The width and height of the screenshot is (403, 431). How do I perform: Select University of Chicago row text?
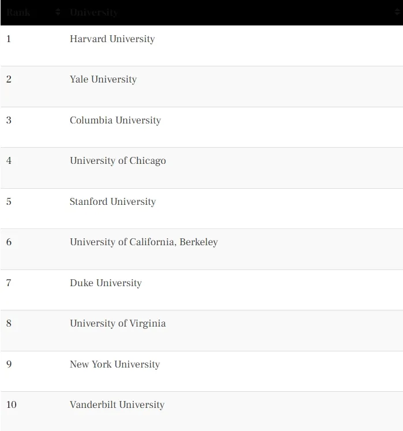118,160
